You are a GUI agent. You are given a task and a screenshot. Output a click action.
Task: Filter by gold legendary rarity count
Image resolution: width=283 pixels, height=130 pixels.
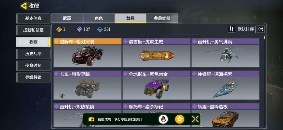click(61, 29)
